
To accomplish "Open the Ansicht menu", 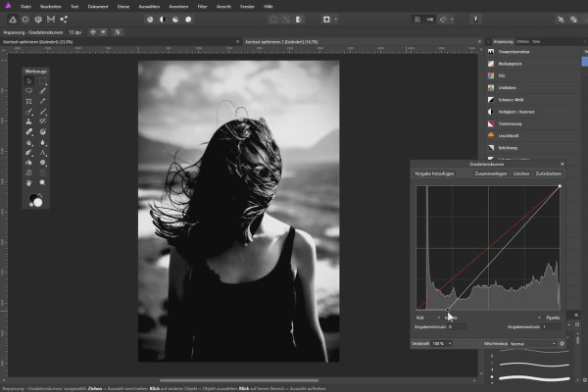I will (x=223, y=7).
